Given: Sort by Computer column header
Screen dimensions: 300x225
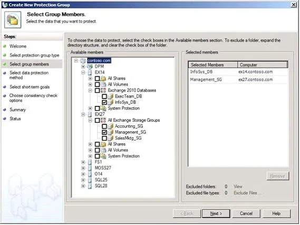Looking at the screenshot, I should (x=263, y=65).
